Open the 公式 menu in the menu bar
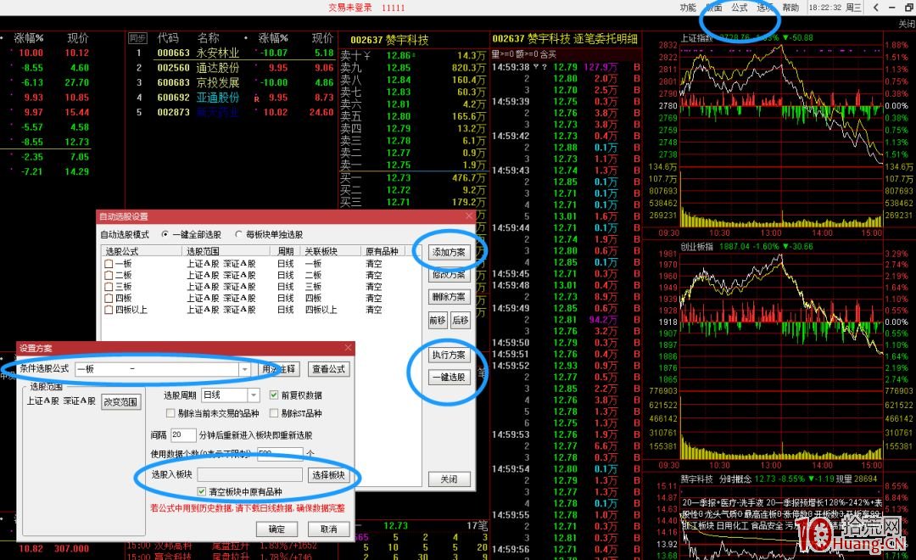This screenshot has height=560, width=916. click(x=739, y=7)
